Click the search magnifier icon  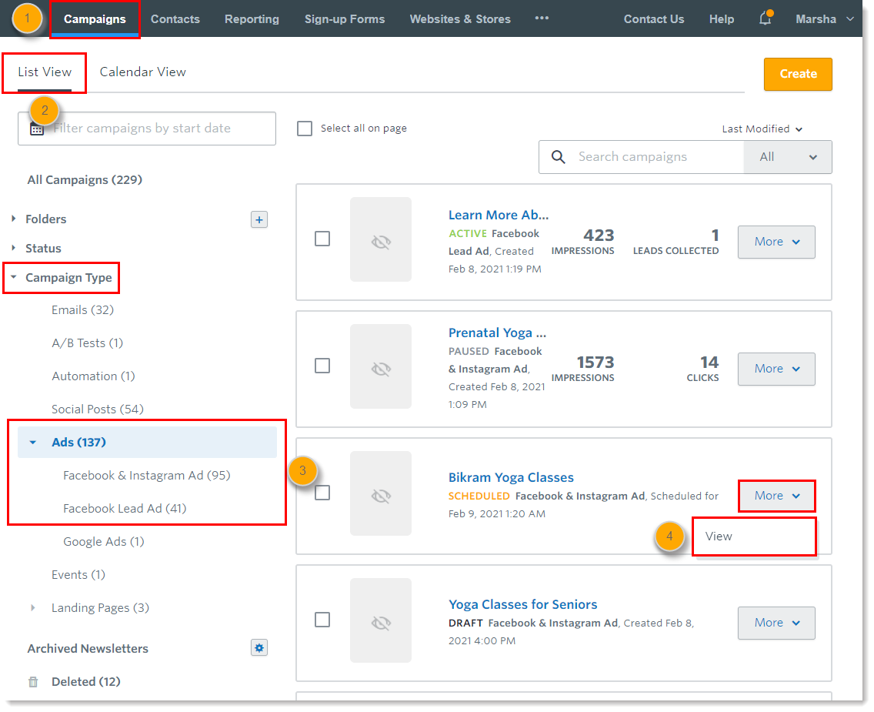(559, 156)
